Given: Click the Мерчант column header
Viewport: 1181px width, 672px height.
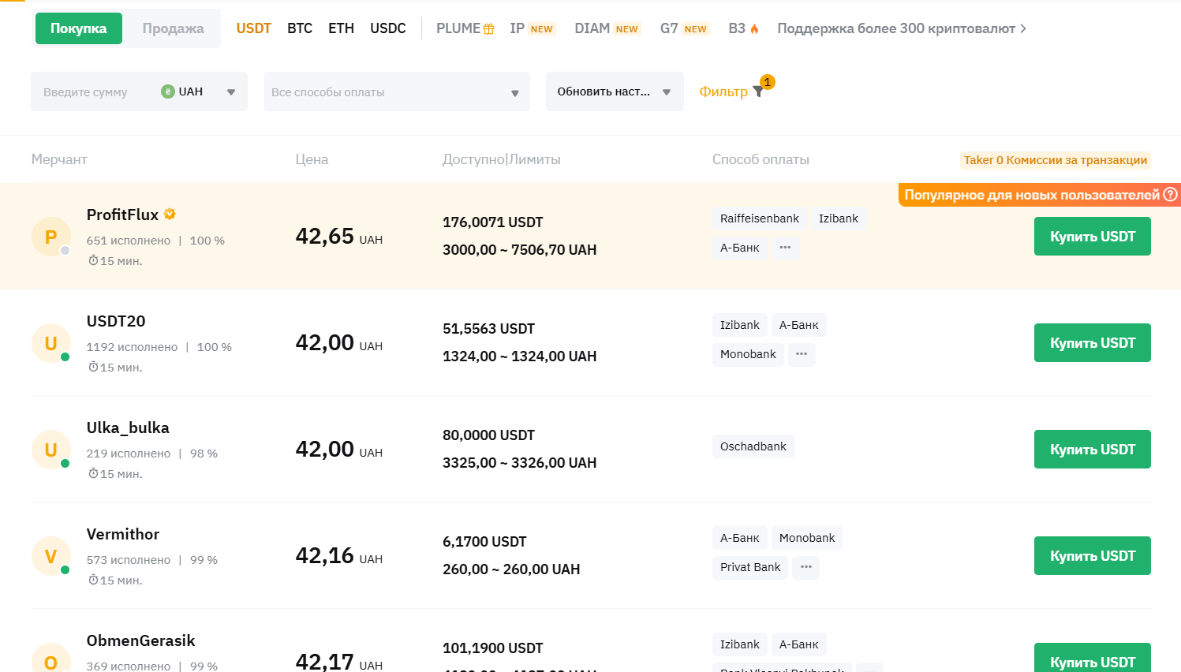Looking at the screenshot, I should [59, 159].
